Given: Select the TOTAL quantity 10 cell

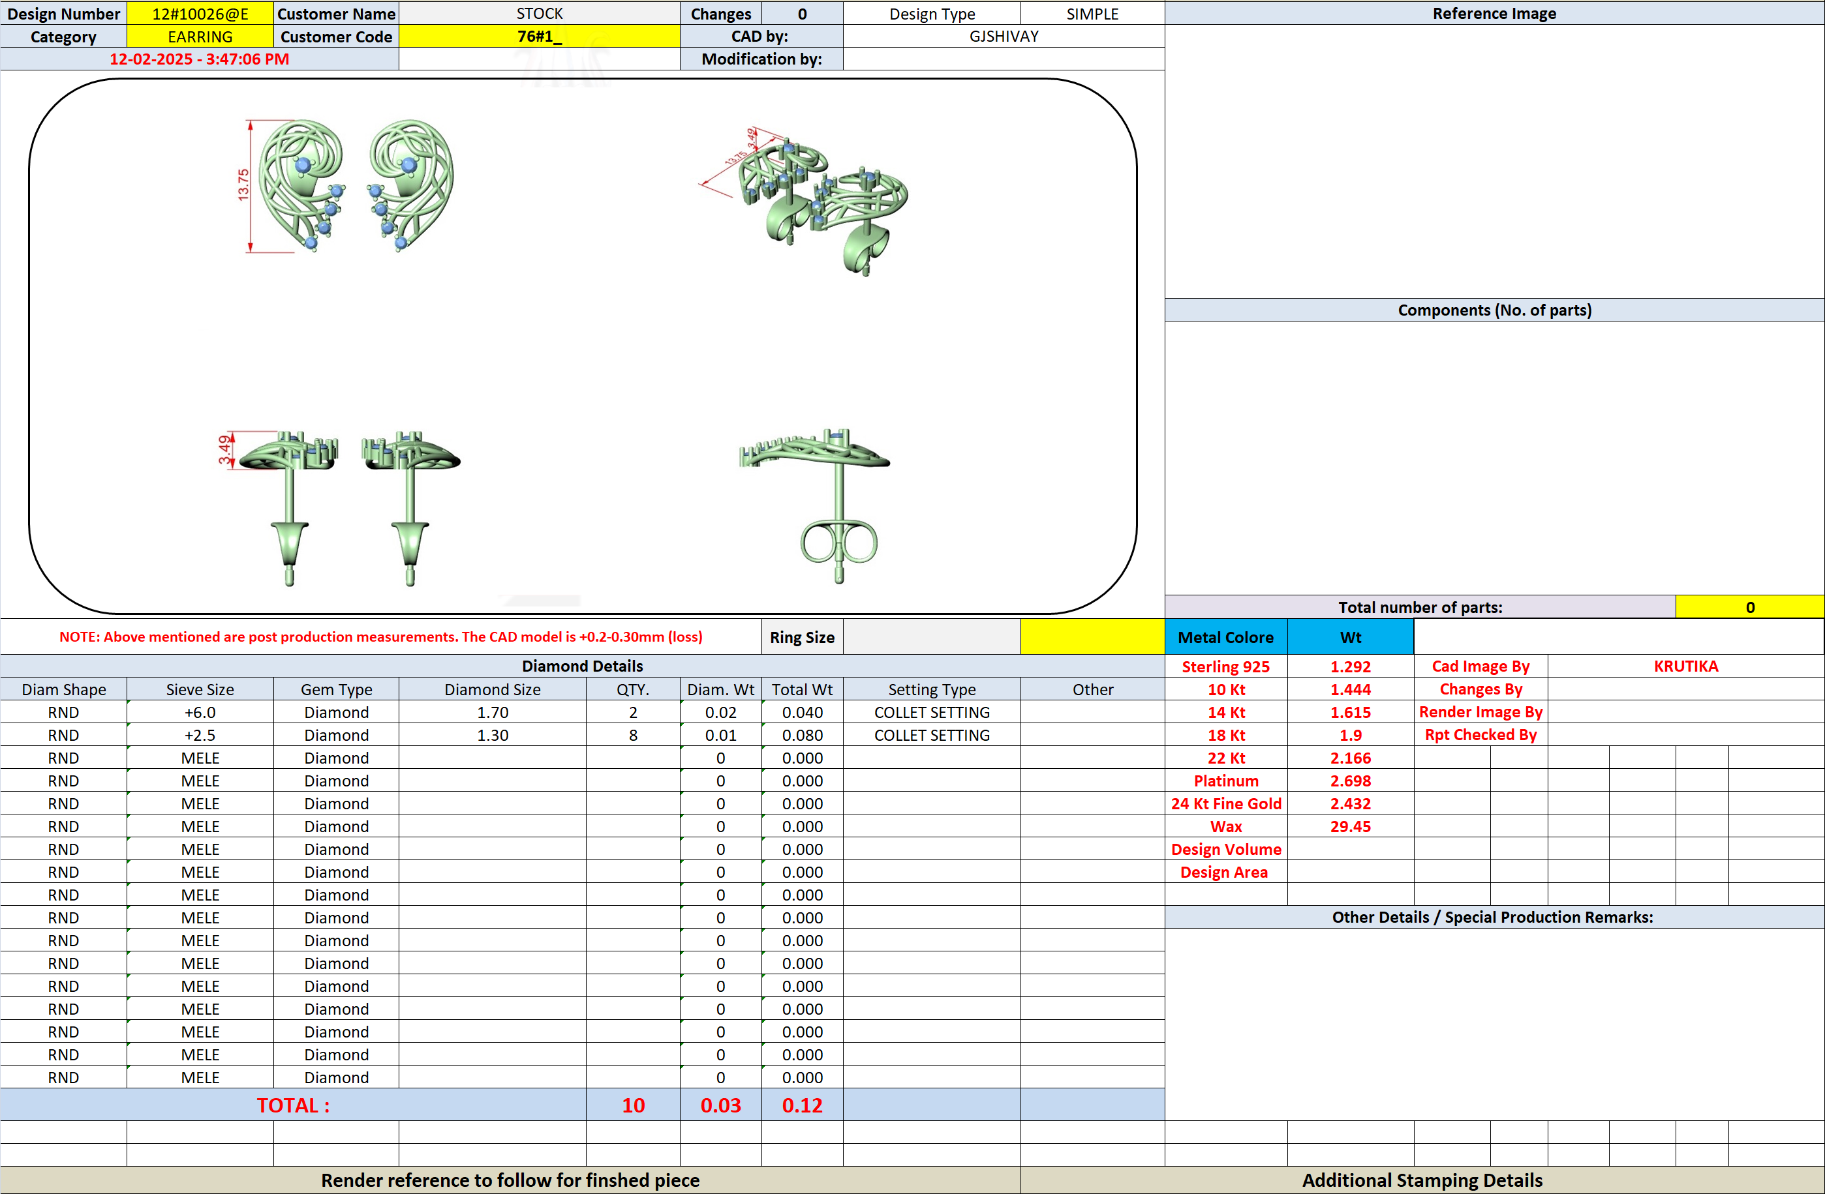Looking at the screenshot, I should 633,1105.
